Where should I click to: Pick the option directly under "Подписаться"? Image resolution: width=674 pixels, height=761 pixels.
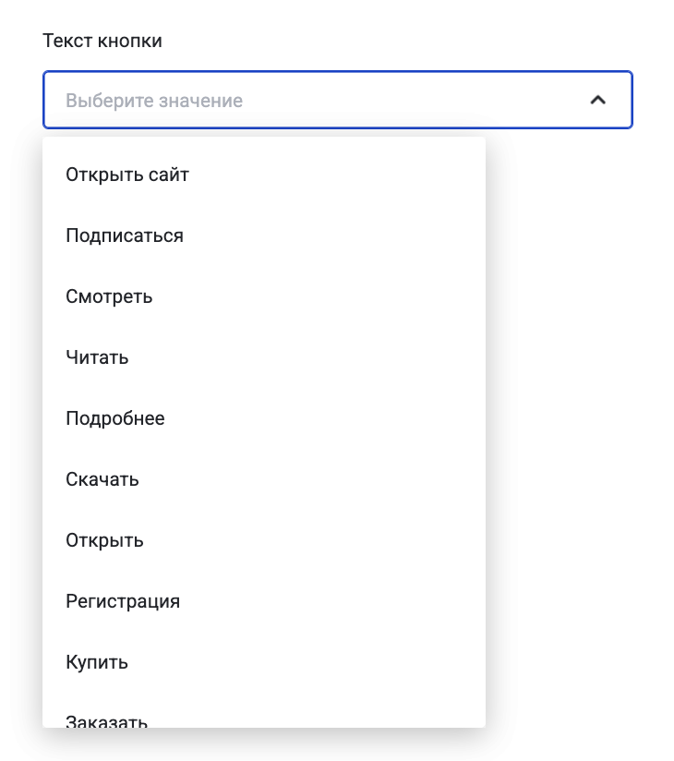click(x=109, y=296)
